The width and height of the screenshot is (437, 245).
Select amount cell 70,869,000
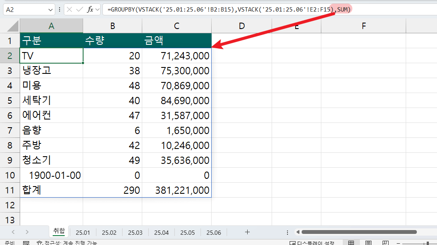click(177, 85)
